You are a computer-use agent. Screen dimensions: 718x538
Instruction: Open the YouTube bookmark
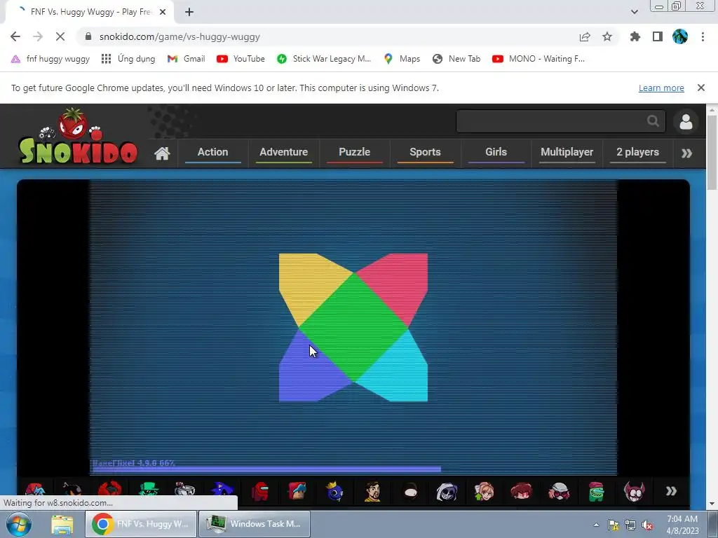[x=241, y=59]
